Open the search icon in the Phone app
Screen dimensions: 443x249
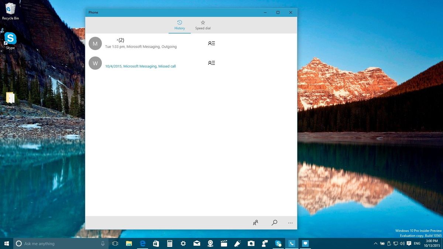pyautogui.click(x=274, y=223)
